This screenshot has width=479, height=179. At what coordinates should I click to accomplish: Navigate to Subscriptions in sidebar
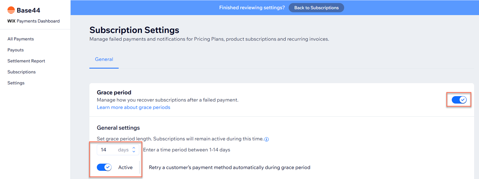click(x=22, y=72)
